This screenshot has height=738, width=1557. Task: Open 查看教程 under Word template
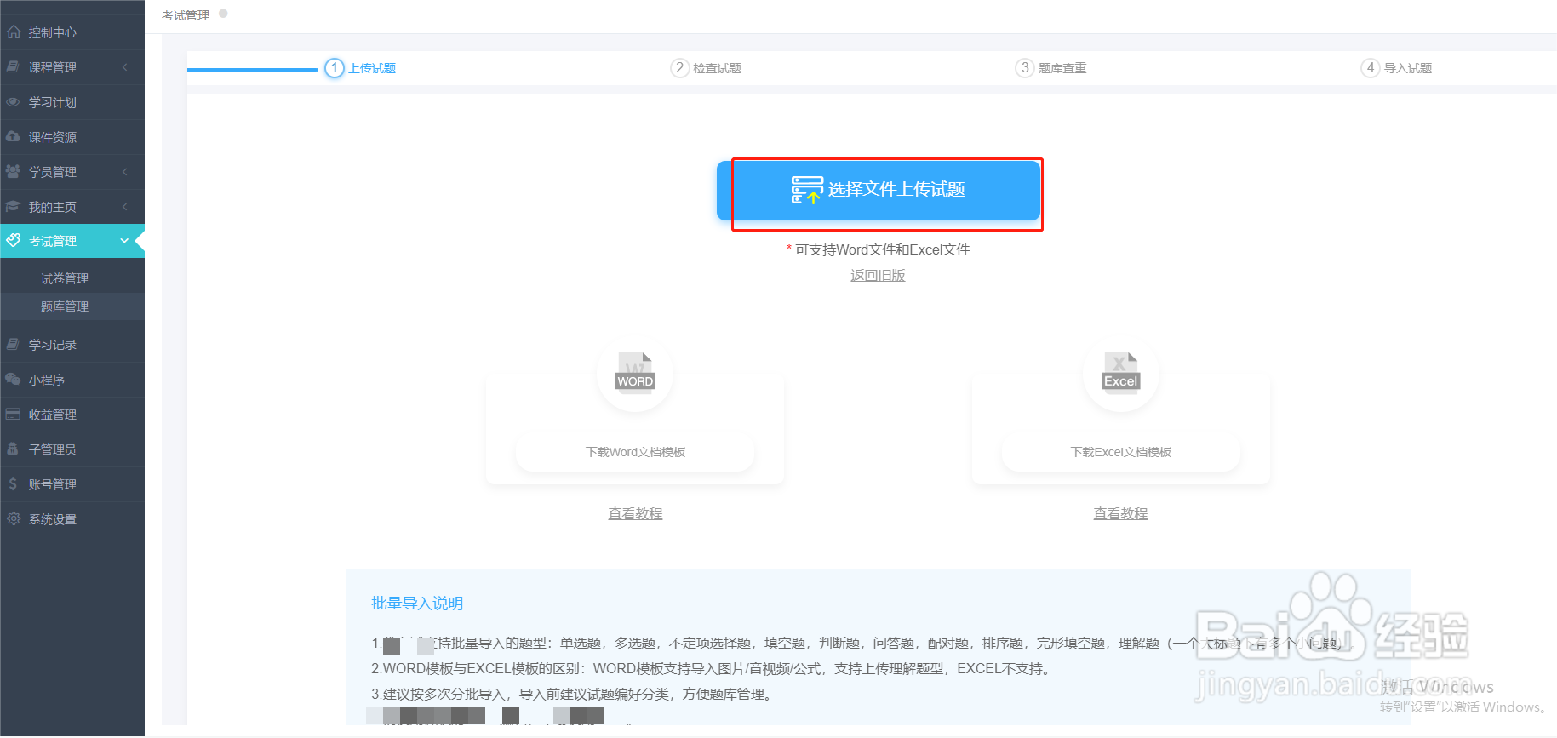tap(635, 514)
